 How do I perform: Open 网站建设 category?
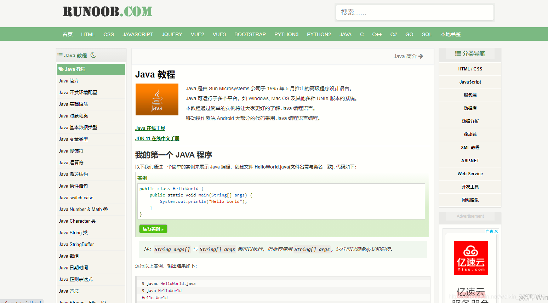point(470,200)
